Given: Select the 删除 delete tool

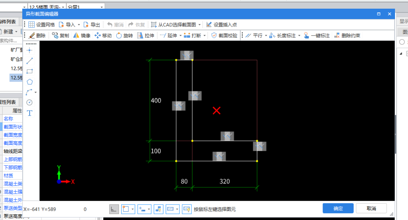Looking at the screenshot, I should click(37, 36).
